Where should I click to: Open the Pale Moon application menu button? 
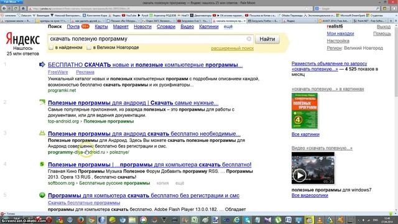pos(11,2)
